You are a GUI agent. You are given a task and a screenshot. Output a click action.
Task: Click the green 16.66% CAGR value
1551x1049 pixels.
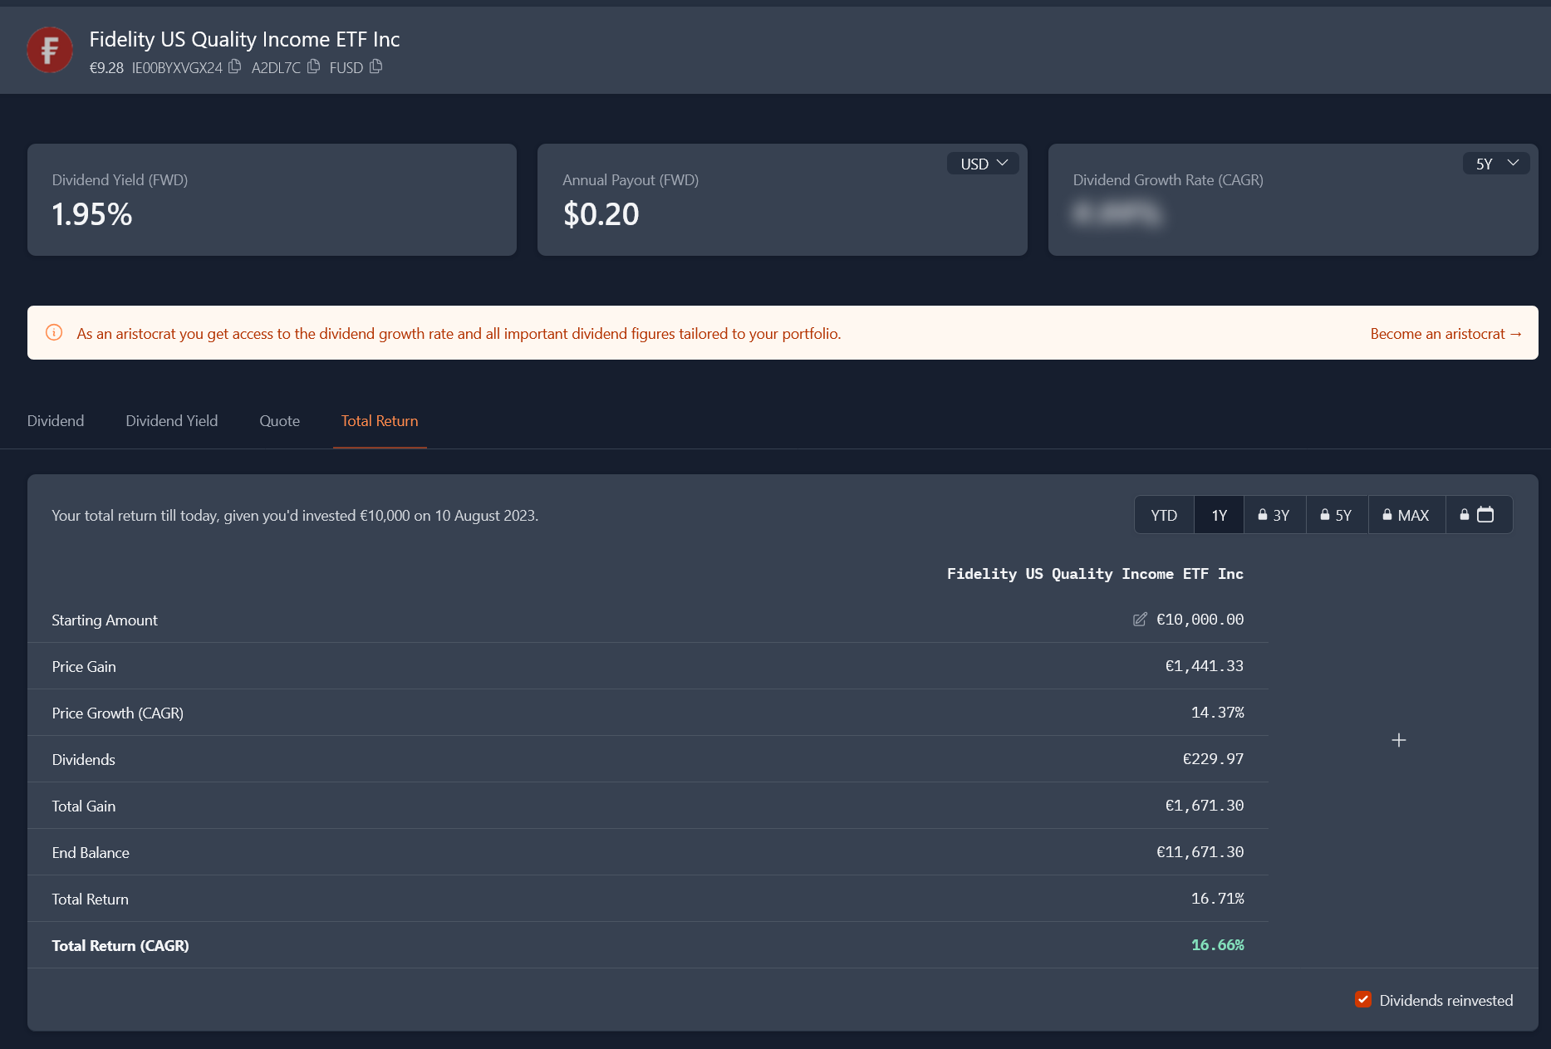click(x=1217, y=945)
